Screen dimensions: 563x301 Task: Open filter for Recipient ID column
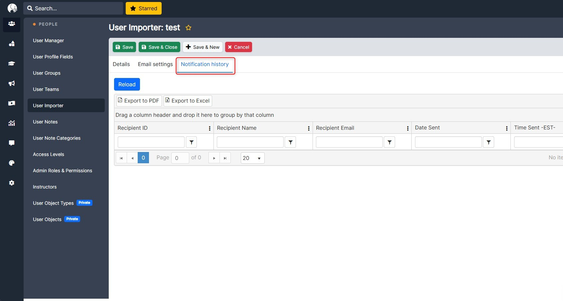tap(192, 142)
